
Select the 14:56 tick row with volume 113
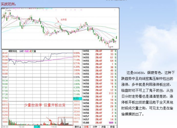99,93
